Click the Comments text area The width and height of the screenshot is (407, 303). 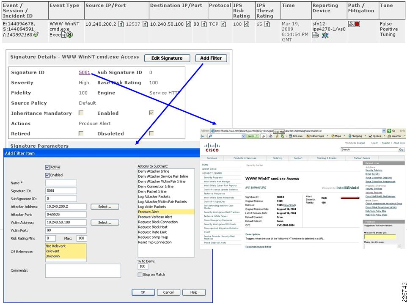coord(83,270)
